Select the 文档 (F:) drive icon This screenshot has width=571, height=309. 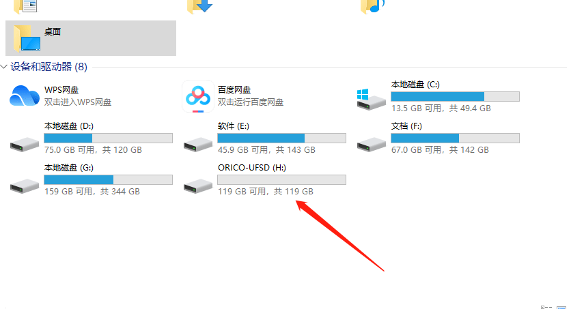371,145
